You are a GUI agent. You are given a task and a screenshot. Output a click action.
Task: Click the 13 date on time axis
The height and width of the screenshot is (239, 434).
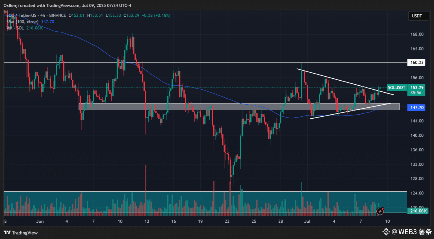(x=147, y=221)
